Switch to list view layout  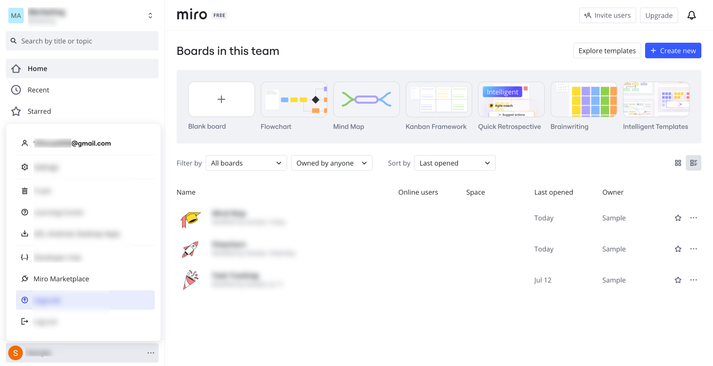click(693, 163)
